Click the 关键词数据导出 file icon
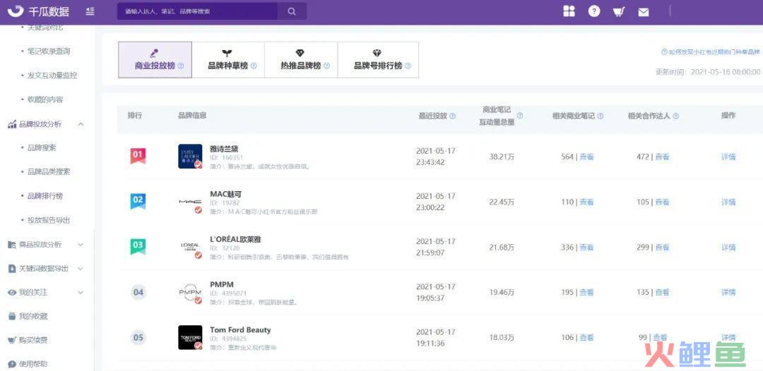The height and width of the screenshot is (371, 763). coord(12,269)
